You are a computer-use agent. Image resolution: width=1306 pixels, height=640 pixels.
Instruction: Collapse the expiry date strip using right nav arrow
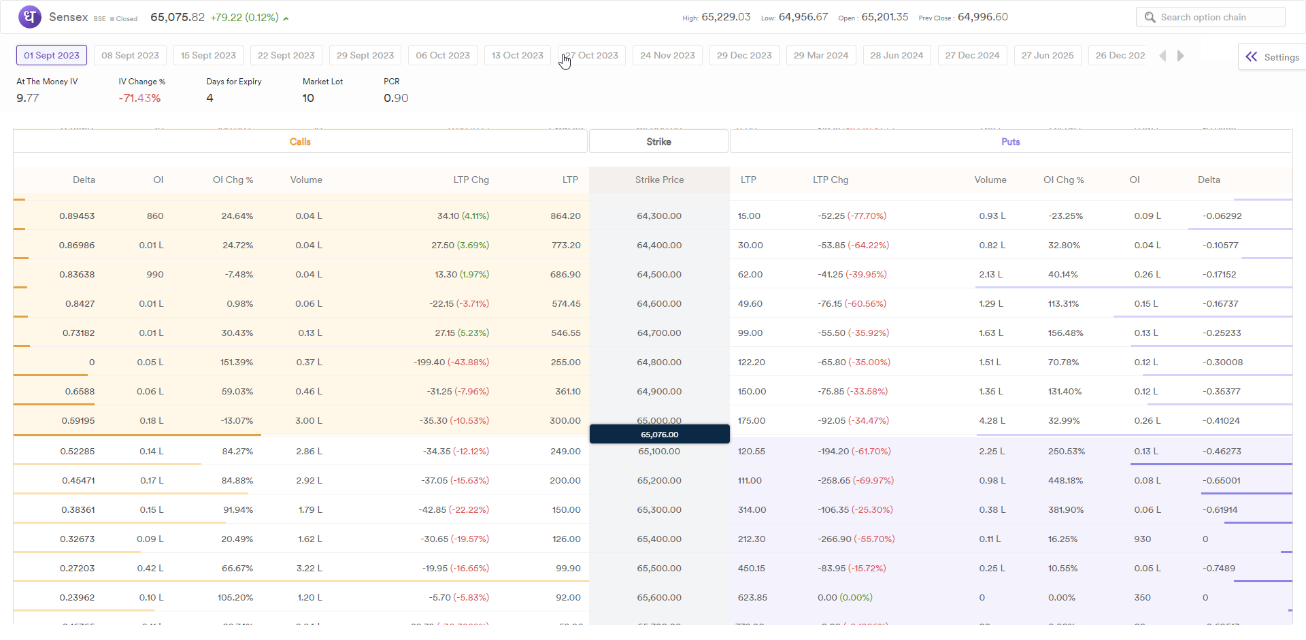coord(1181,55)
